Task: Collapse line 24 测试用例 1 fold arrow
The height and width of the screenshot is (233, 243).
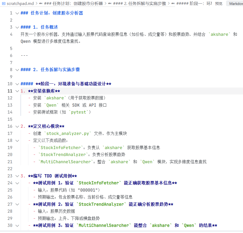Action: pyautogui.click(x=17, y=183)
